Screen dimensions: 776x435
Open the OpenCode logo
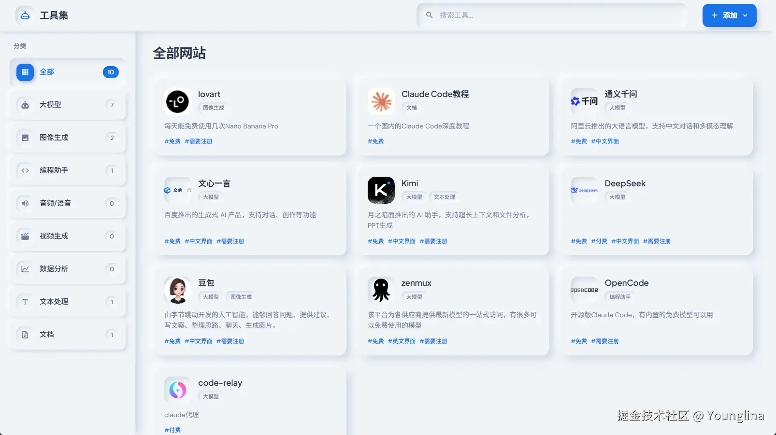[x=584, y=290]
